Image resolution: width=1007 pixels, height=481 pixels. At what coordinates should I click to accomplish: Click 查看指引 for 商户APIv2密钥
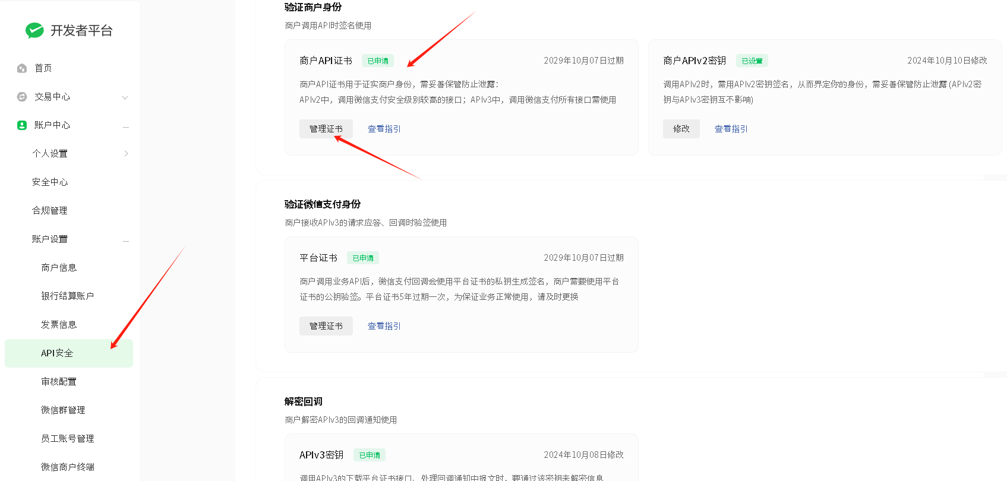pyautogui.click(x=731, y=129)
